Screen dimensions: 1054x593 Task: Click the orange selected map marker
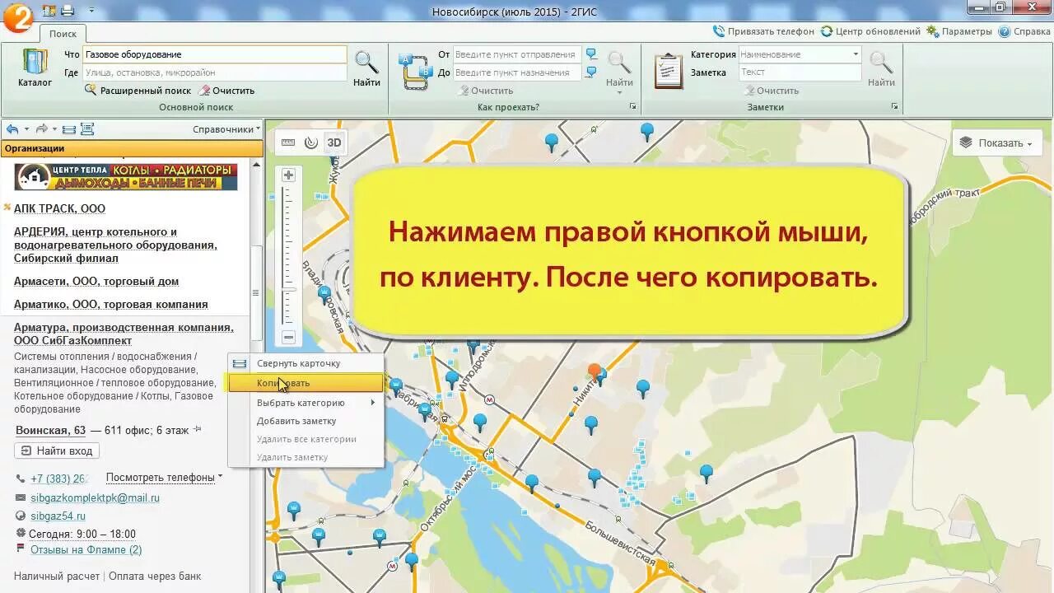pos(594,372)
